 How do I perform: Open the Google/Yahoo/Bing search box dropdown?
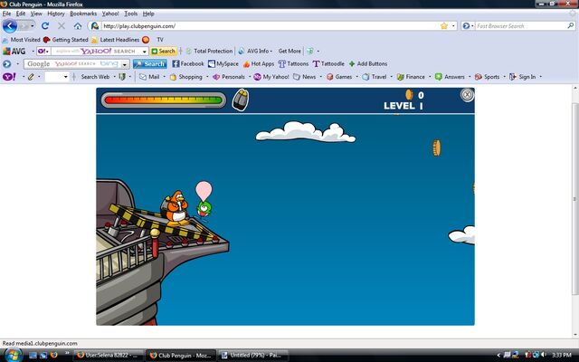125,64
